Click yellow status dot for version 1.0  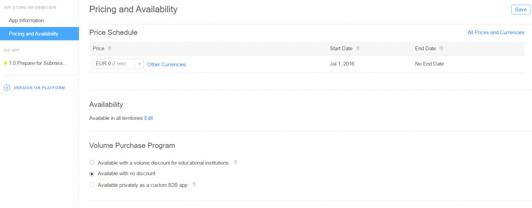pos(5,63)
